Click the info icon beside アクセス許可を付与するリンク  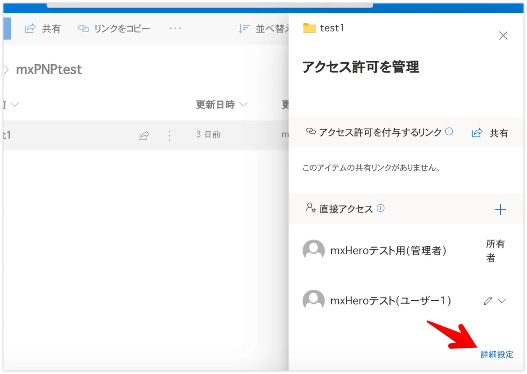point(449,132)
